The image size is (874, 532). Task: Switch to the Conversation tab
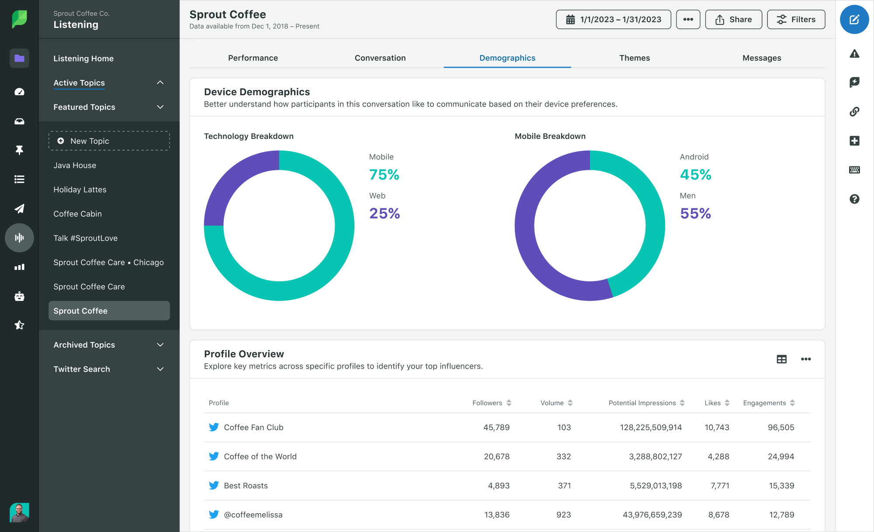(x=380, y=58)
